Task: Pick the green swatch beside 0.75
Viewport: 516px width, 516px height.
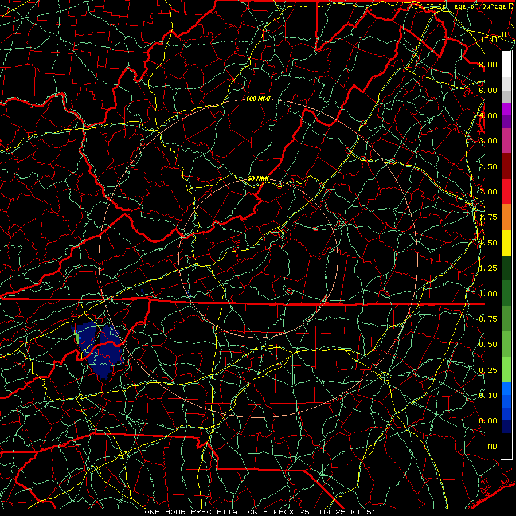Action: [x=506, y=319]
